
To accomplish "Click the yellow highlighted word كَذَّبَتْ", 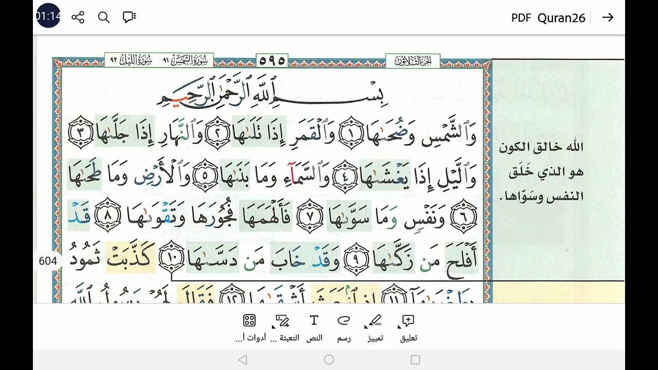I will 130,256.
